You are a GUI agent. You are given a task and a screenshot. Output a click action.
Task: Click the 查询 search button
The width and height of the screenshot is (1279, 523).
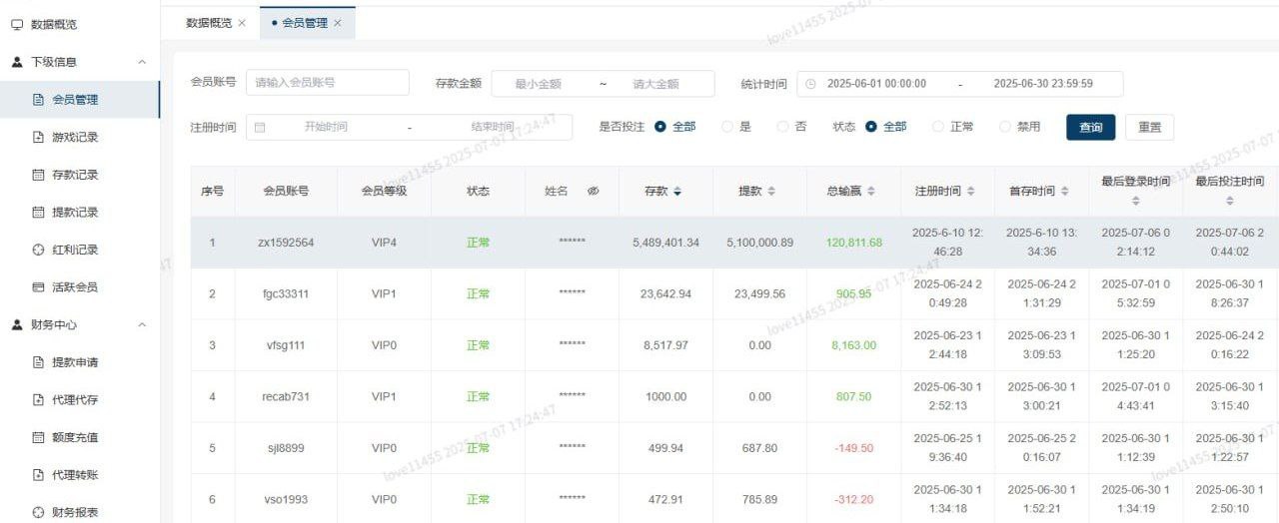[x=1090, y=128]
